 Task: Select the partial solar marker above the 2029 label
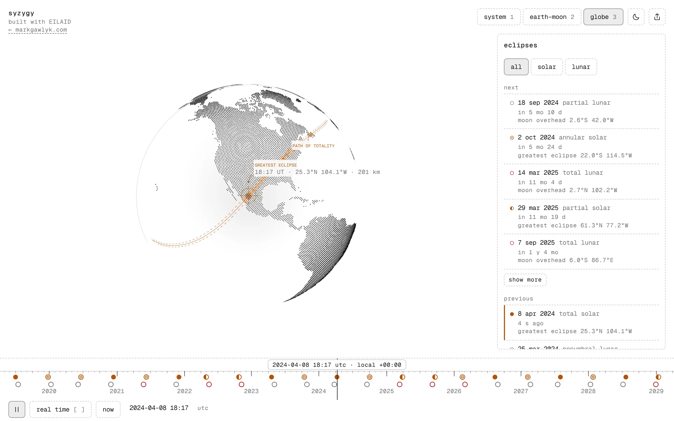[658, 377]
